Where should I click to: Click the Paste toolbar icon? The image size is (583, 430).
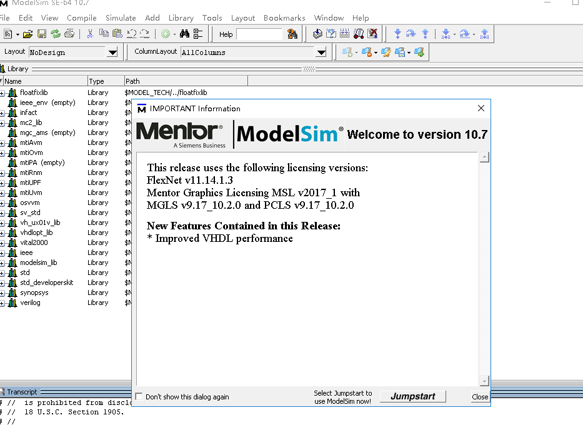tap(117, 34)
